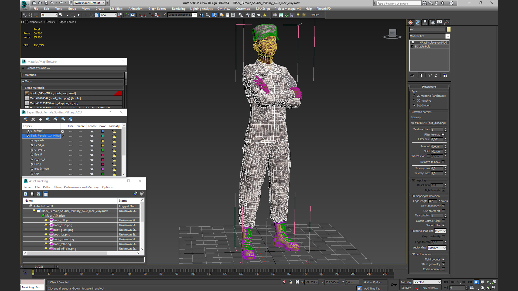Open the Utilities hammer panel tab

click(x=447, y=22)
